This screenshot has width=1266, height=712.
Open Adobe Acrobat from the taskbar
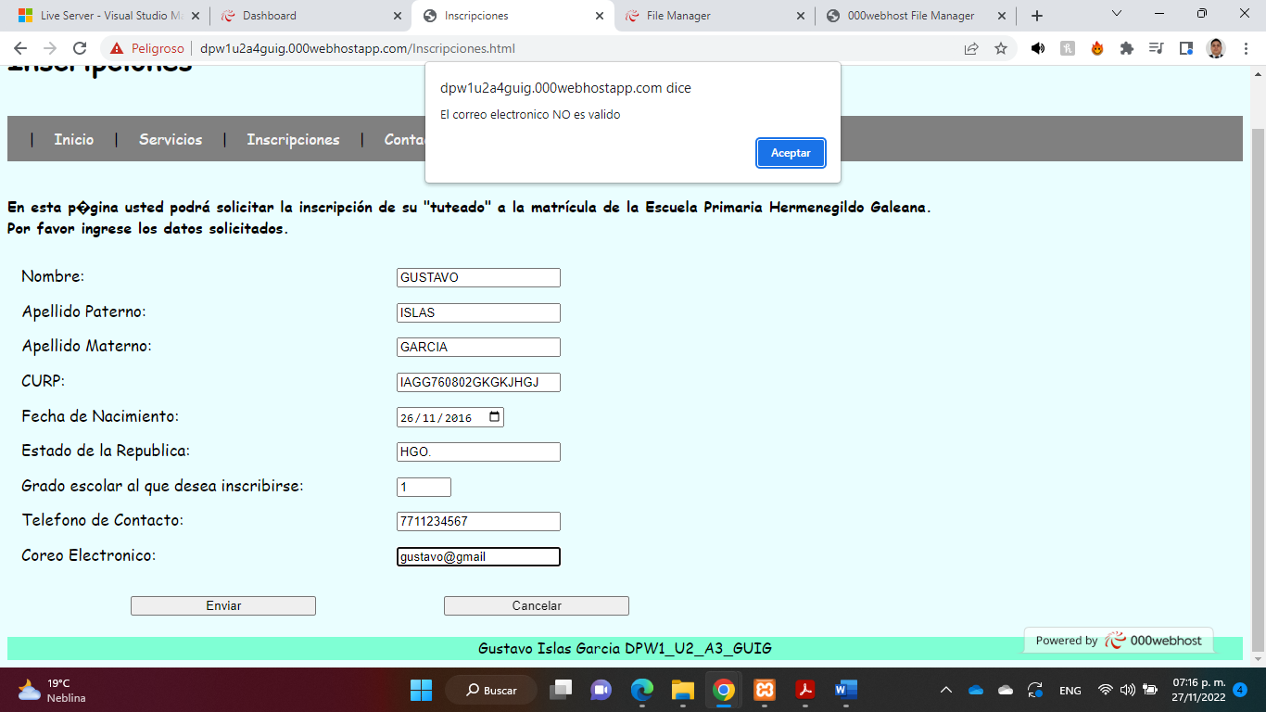click(x=805, y=690)
